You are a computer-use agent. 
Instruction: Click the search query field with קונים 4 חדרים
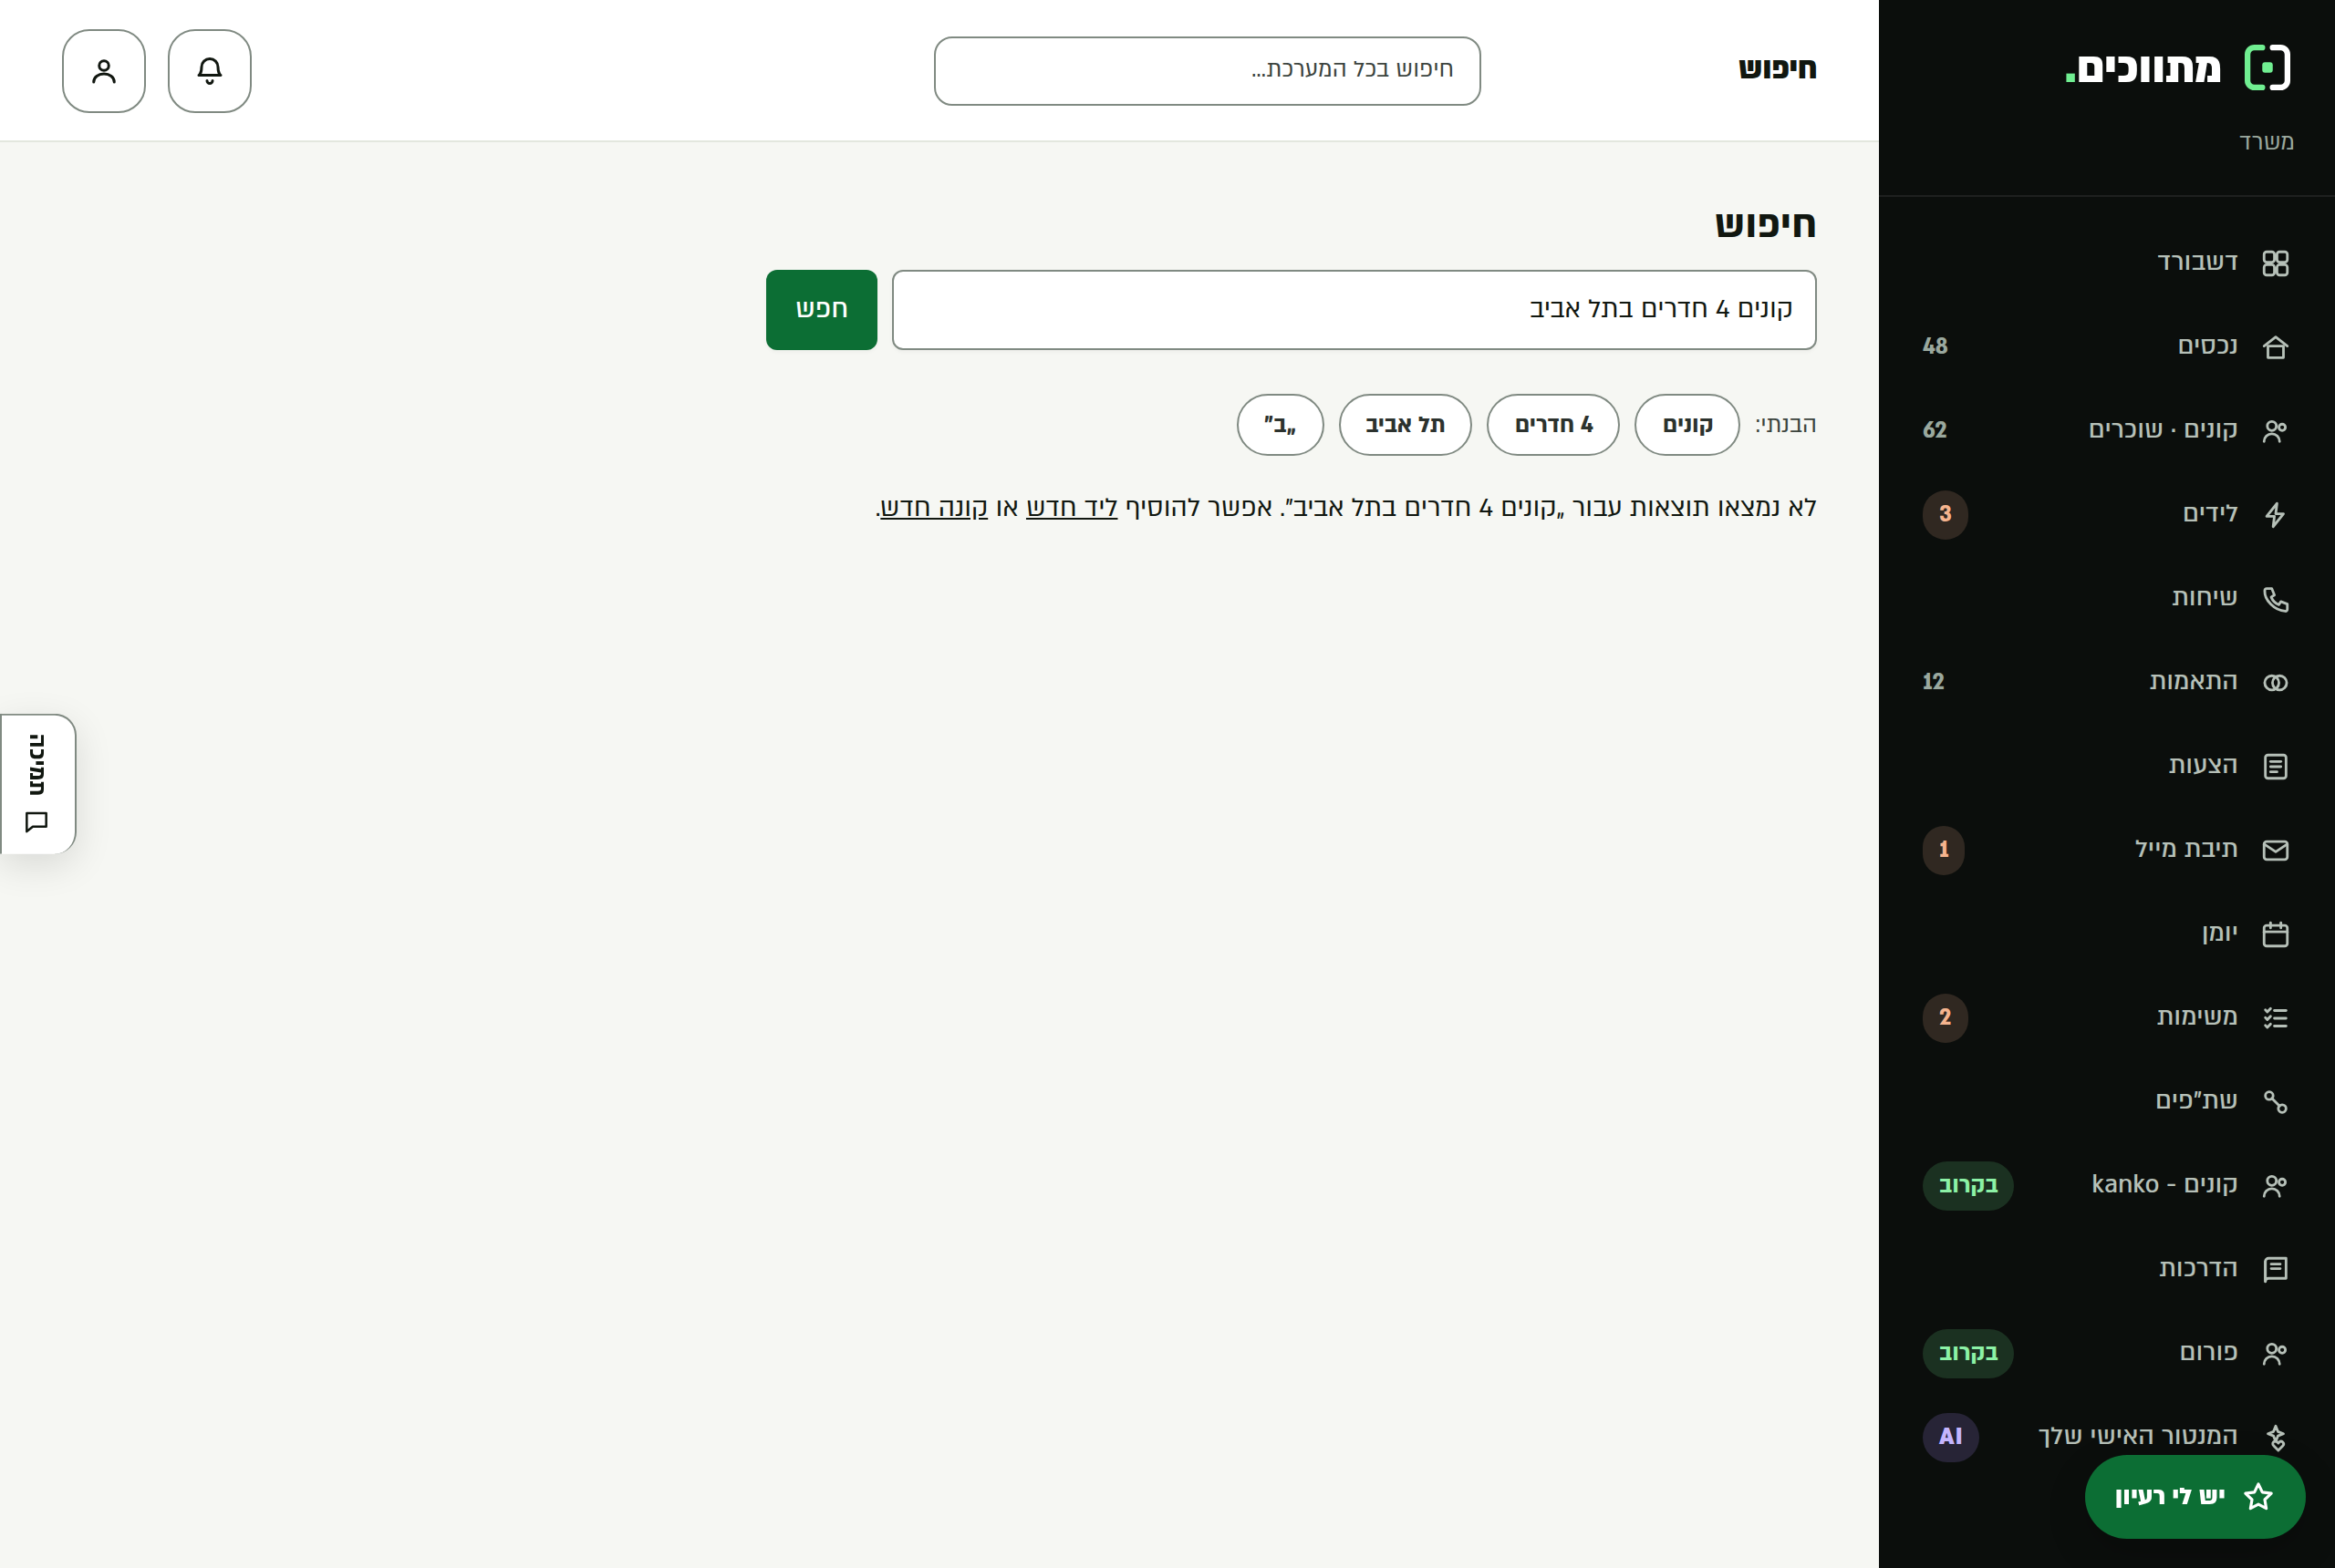tap(1354, 310)
